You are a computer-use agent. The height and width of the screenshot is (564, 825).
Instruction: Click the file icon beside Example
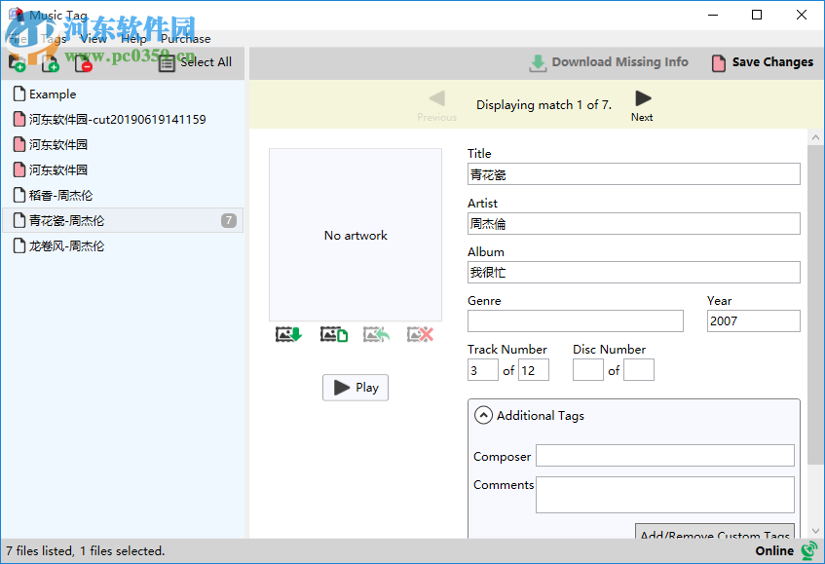click(x=19, y=94)
